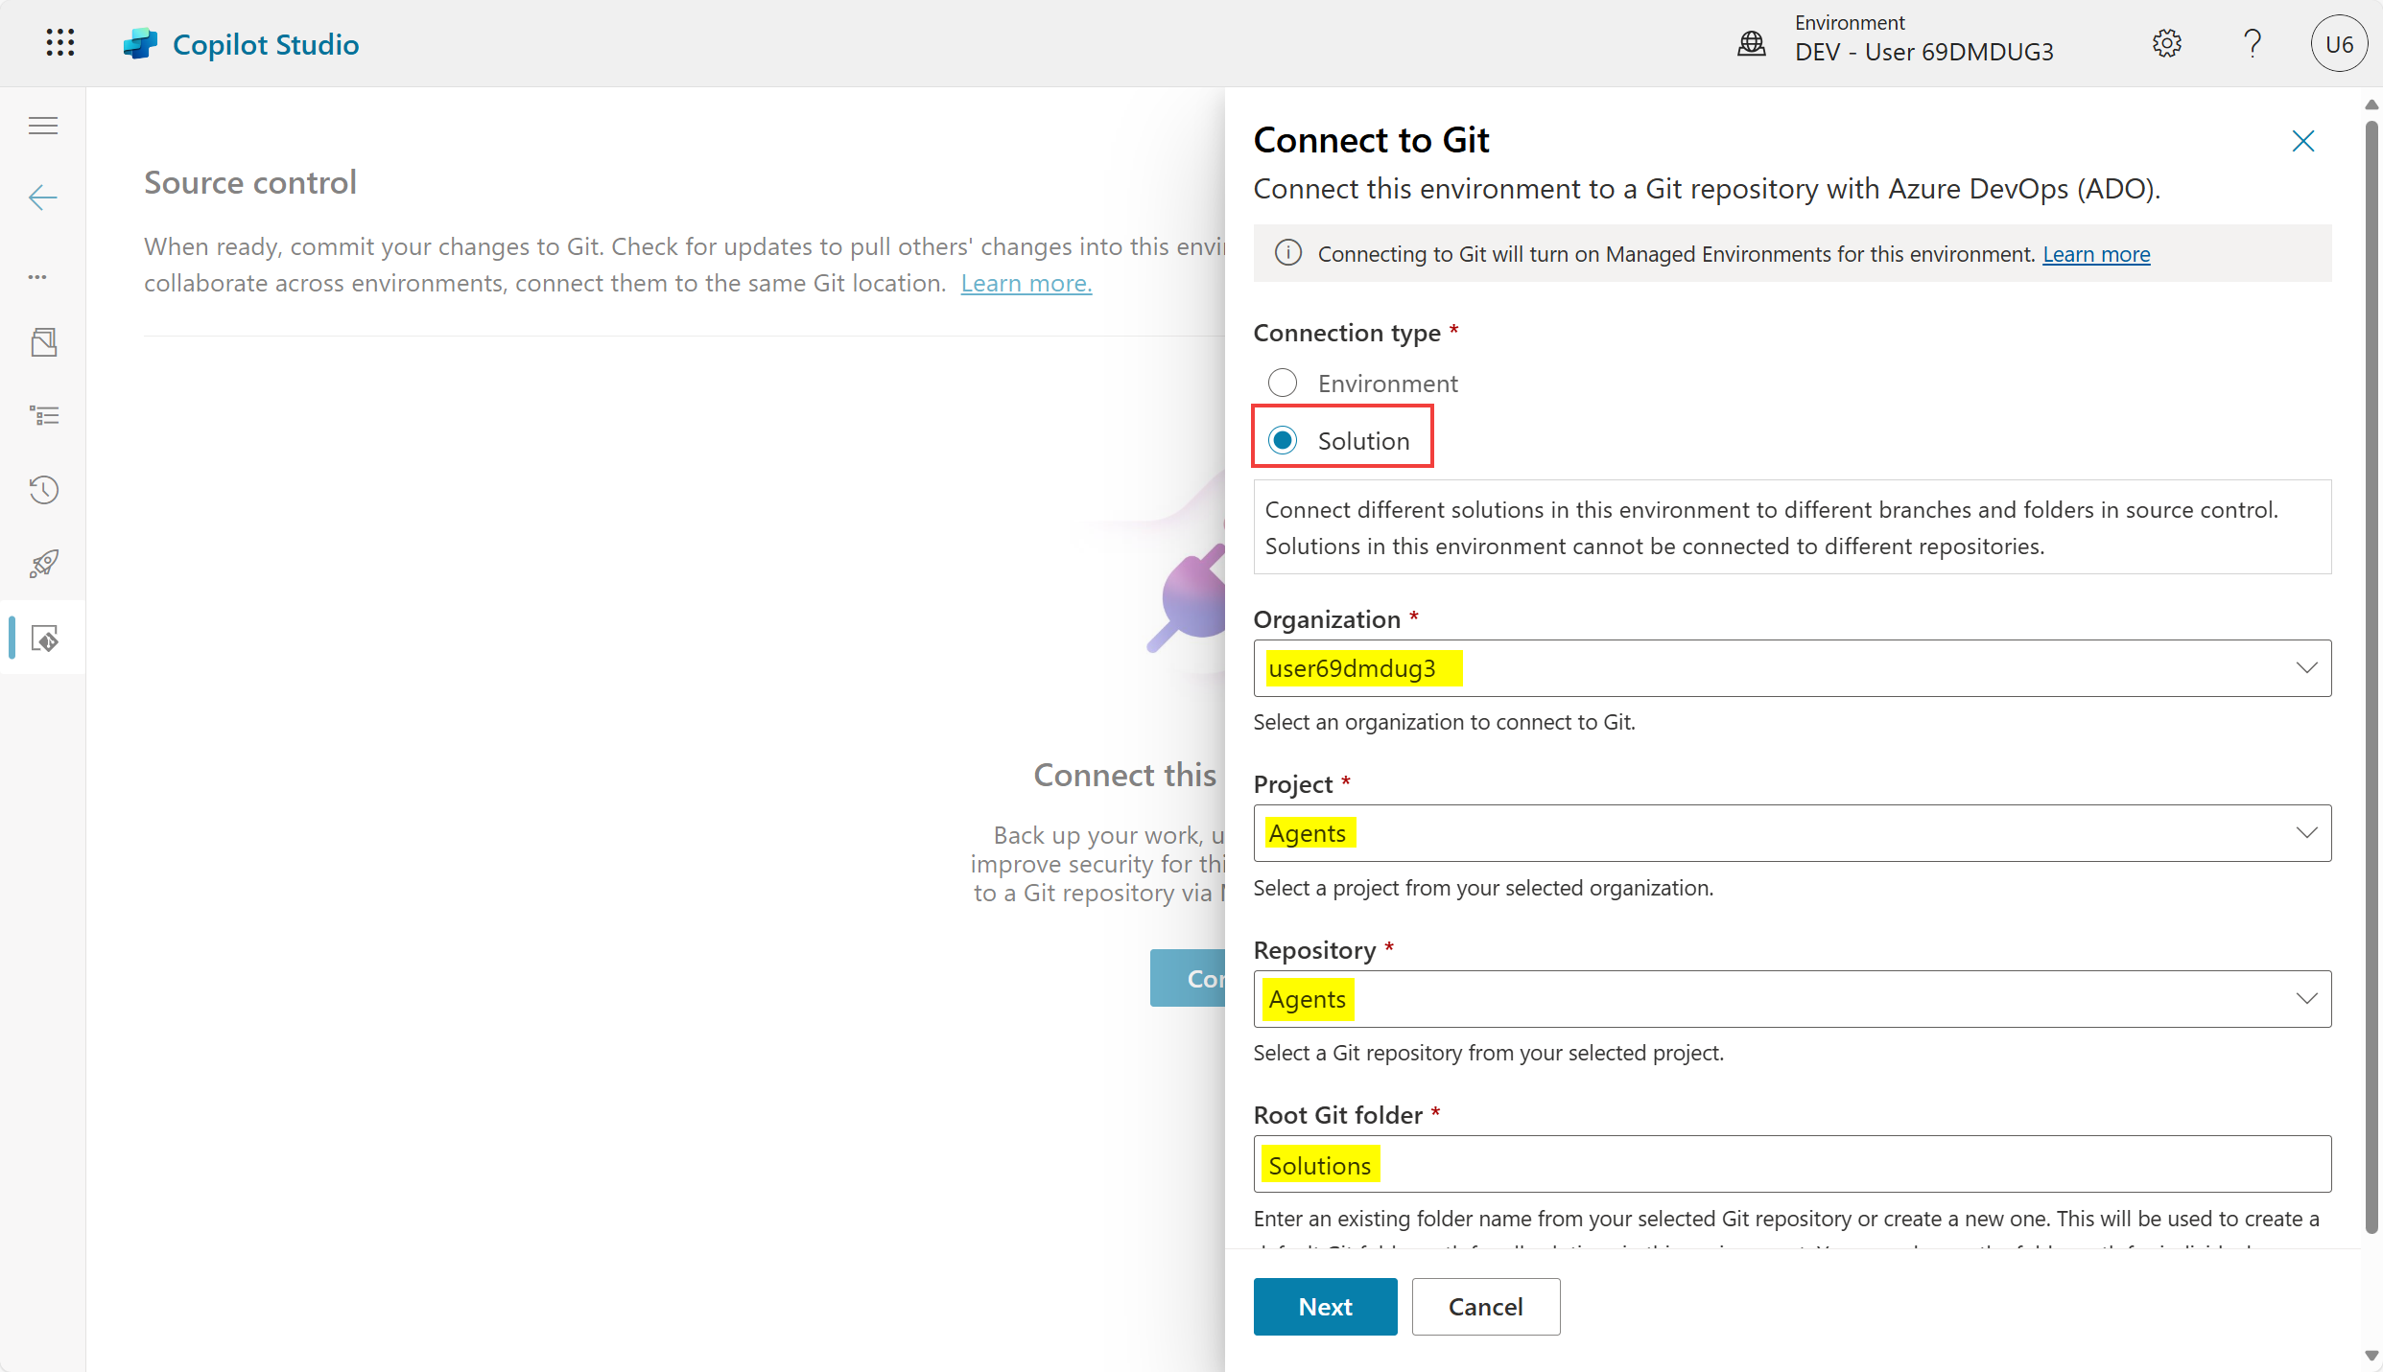Open the rocket publish icon in sidebar

[43, 564]
